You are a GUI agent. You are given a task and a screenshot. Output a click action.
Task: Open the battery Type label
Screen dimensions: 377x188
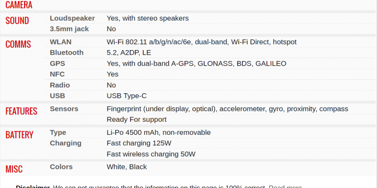[58, 133]
